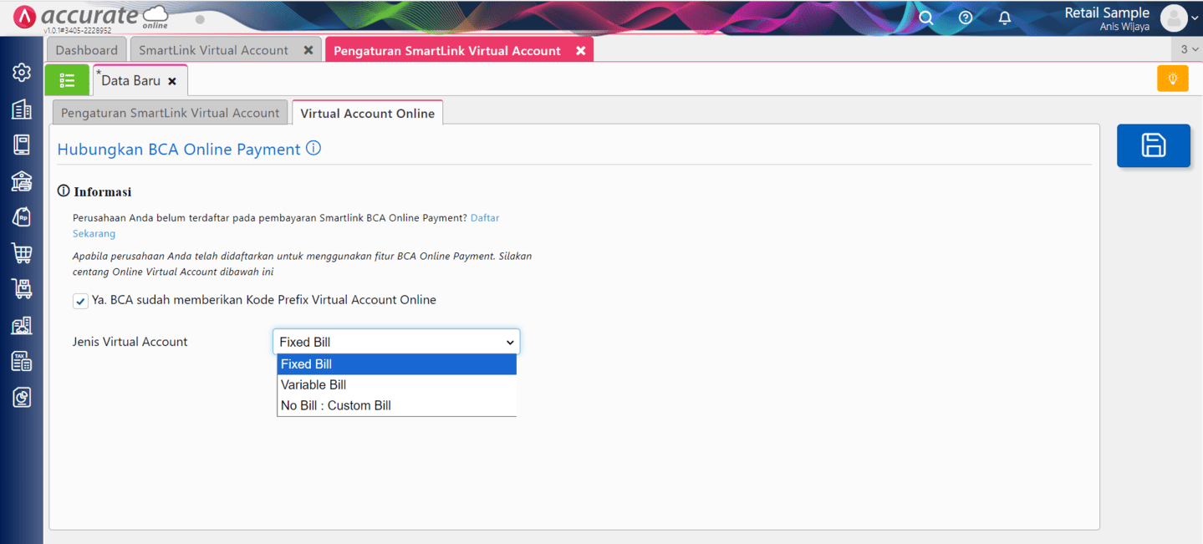Viewport: 1203px width, 544px height.
Task: Open the Settings gear in sidebar
Action: click(x=22, y=73)
